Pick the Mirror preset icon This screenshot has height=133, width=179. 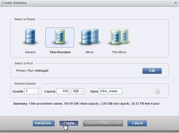pyautogui.click(x=90, y=37)
